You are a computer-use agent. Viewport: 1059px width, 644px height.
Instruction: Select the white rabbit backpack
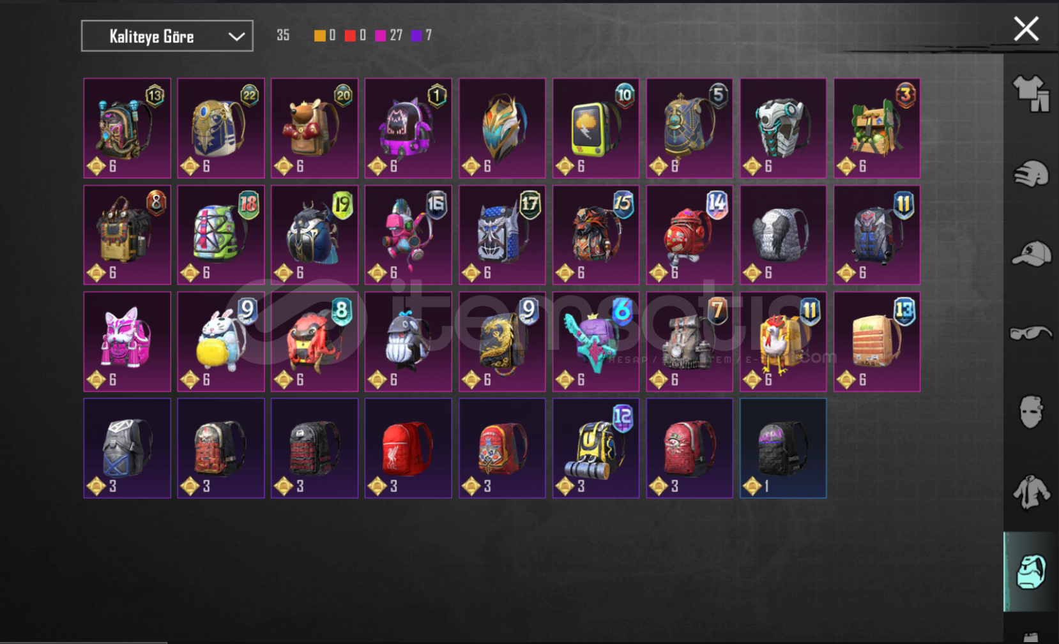[x=221, y=341]
